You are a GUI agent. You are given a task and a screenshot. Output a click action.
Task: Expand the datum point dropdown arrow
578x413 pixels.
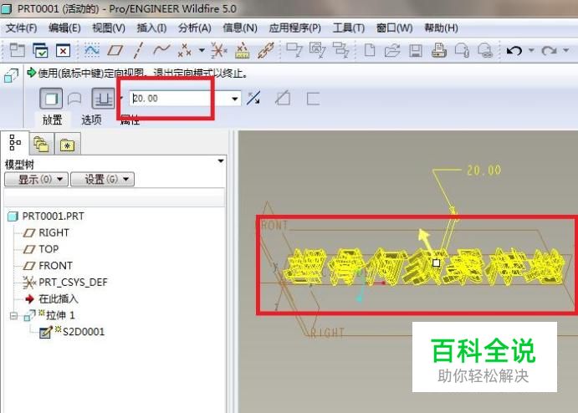coord(202,50)
